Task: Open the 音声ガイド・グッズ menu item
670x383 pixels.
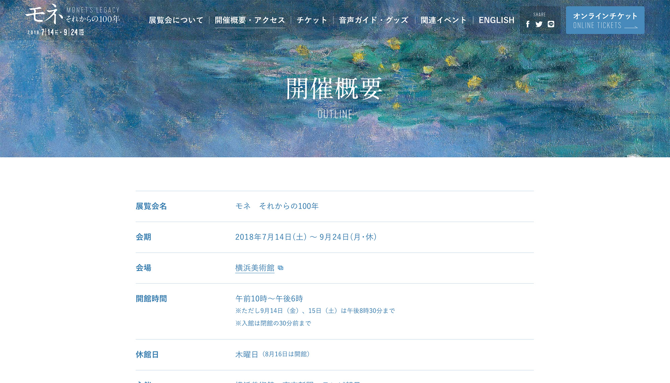Action: click(374, 20)
